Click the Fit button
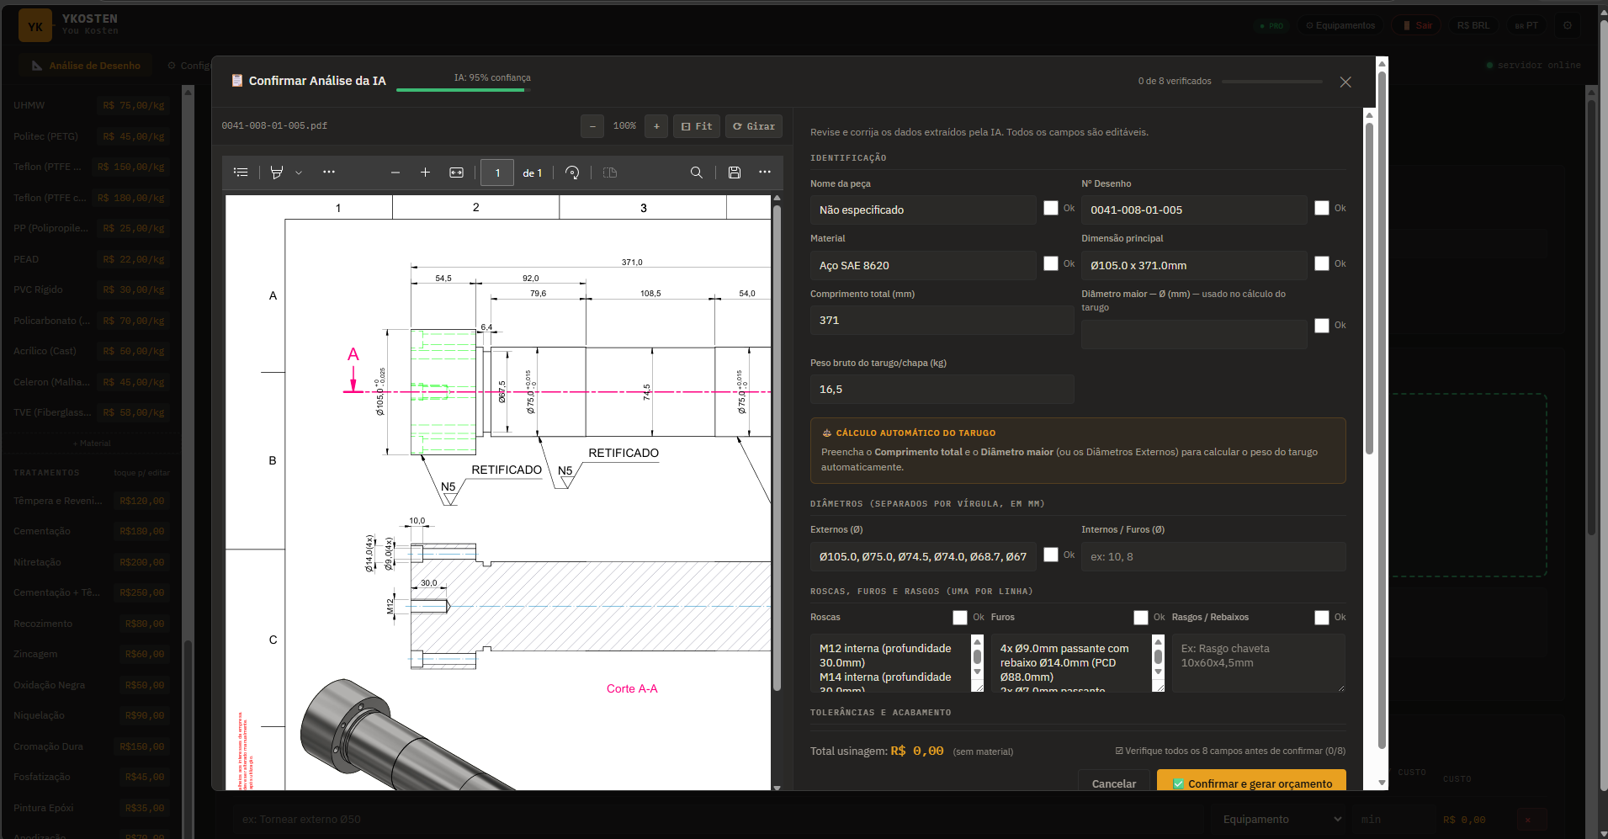1608x839 pixels. point(697,126)
